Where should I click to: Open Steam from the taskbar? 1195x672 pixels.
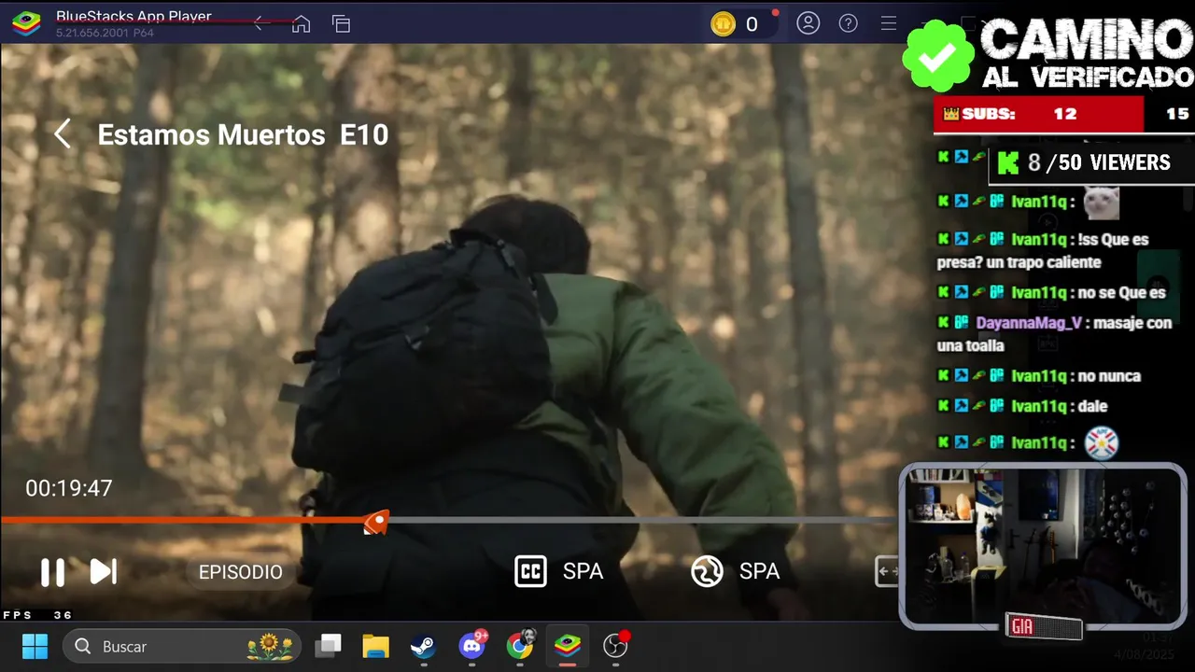coord(423,646)
